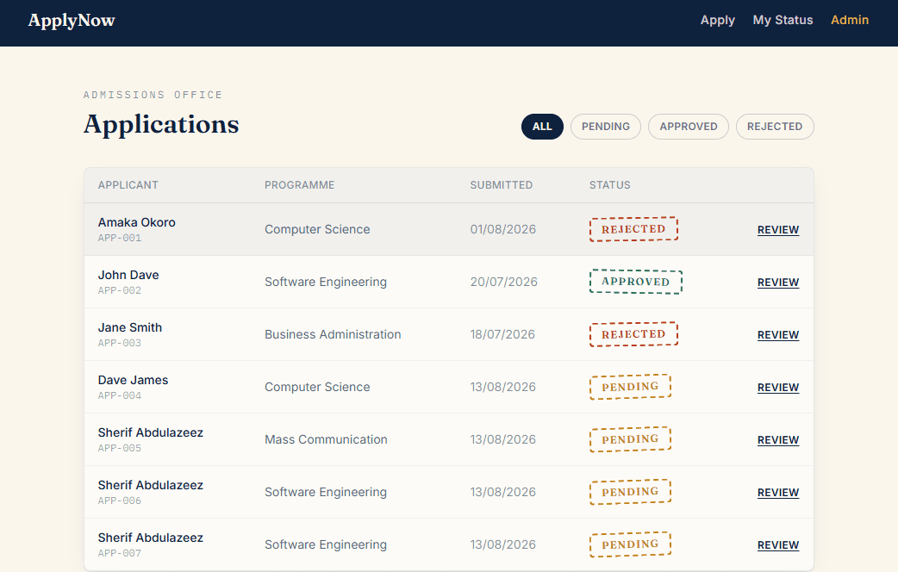Click the Dave James applicant name
The height and width of the screenshot is (572, 898).
(133, 380)
